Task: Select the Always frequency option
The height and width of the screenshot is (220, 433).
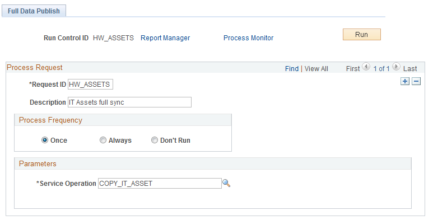Action: point(103,140)
